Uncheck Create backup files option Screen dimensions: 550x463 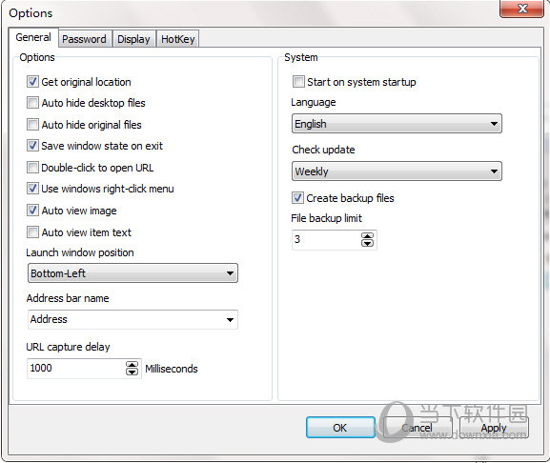click(297, 198)
